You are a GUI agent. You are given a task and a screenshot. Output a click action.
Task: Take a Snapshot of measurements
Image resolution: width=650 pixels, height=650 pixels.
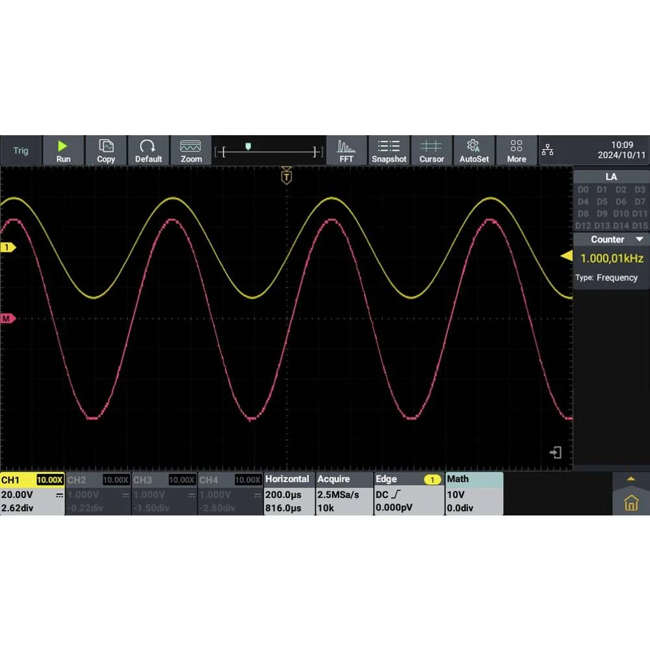pos(389,150)
